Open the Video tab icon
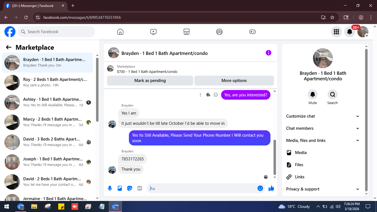377x212 pixels. pyautogui.click(x=153, y=32)
